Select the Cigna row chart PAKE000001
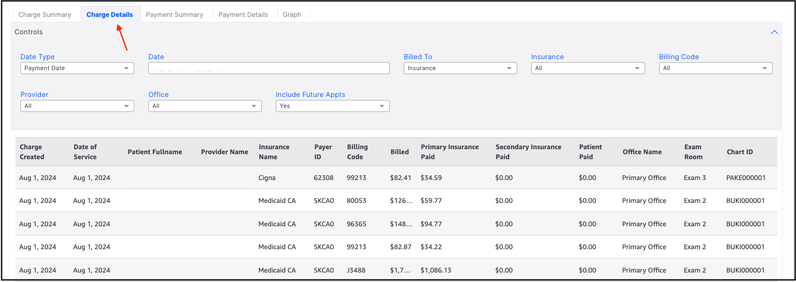The image size is (796, 282). 746,178
